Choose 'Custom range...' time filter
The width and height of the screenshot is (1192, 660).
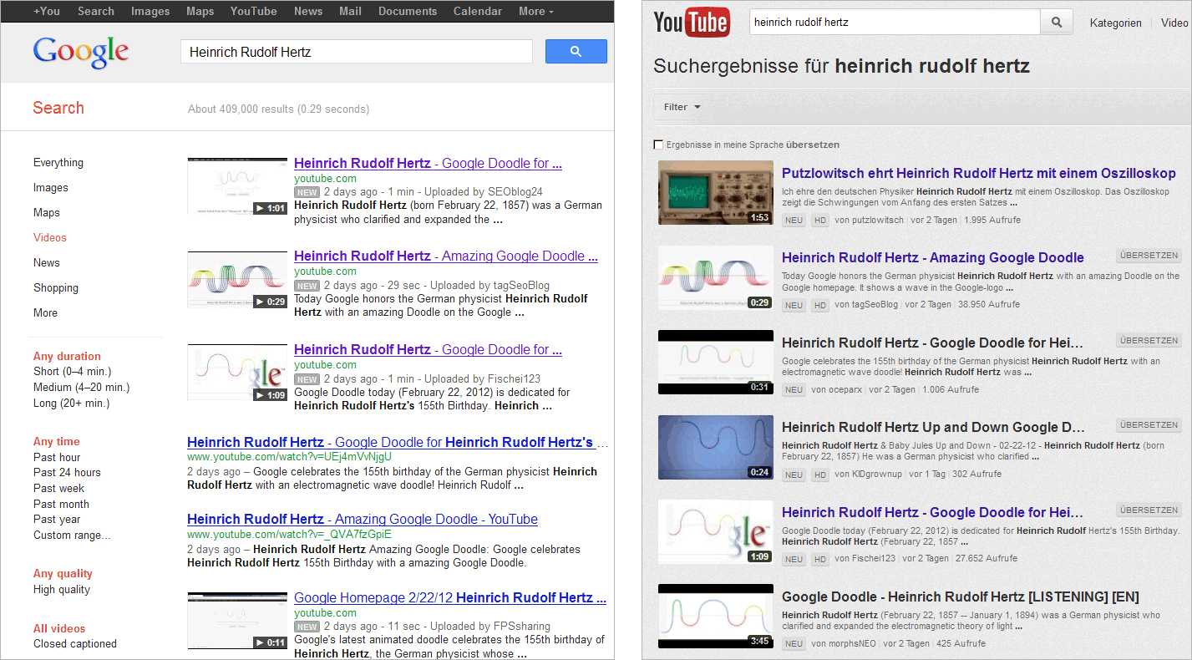pos(72,535)
